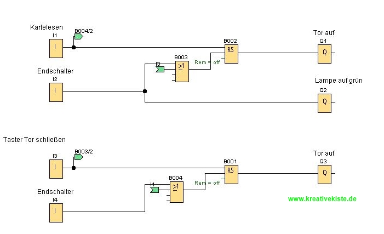The height and width of the screenshot is (234, 384).
Task: Select the B001 RS latching relay block
Action: point(231,174)
